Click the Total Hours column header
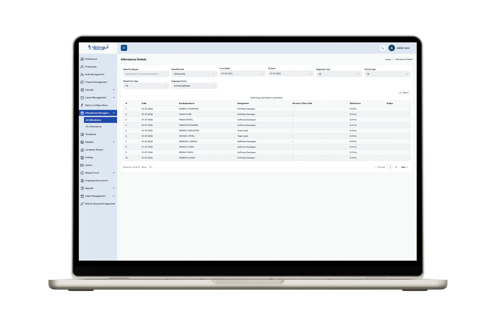 click(355, 103)
